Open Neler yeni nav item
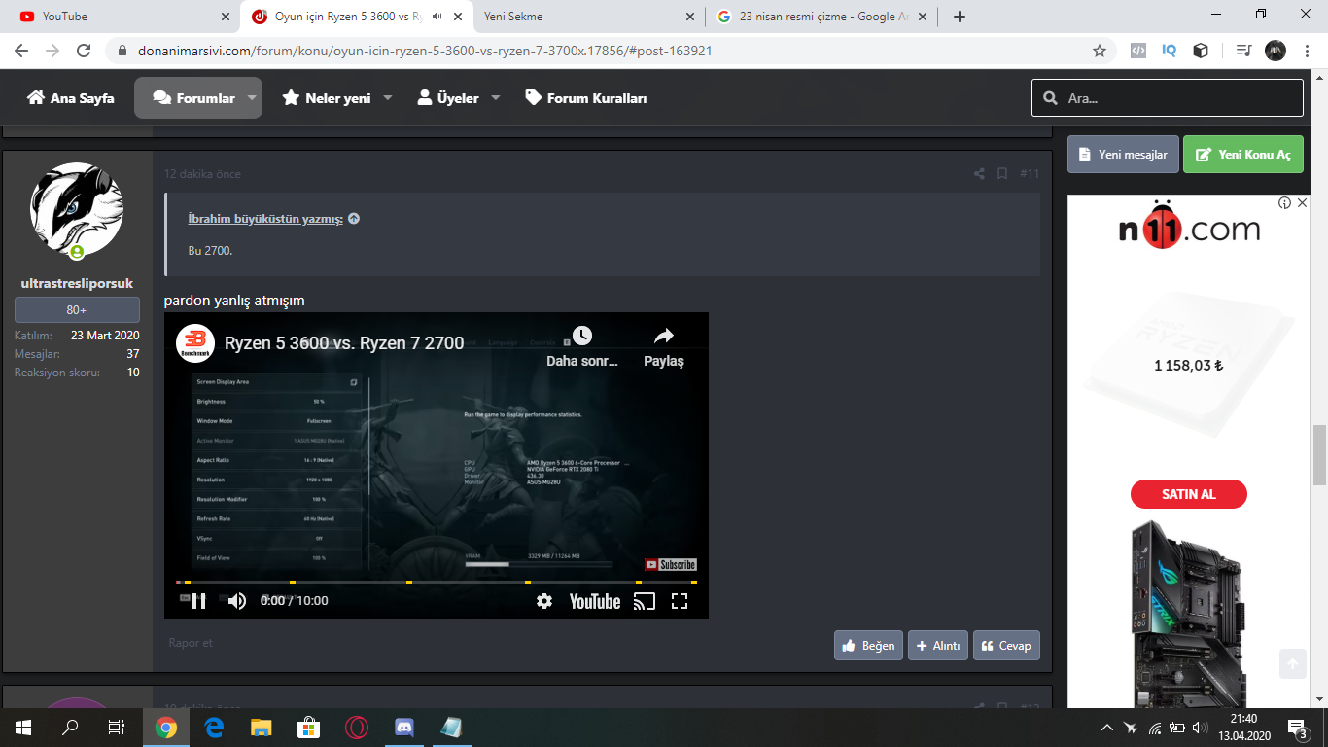This screenshot has height=747, width=1328. 327,98
